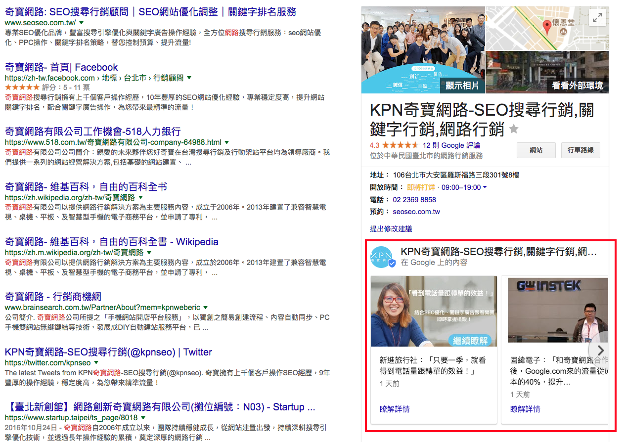
Task: Click the green www.seoseo.com.tw/ URL
Action: coord(40,23)
